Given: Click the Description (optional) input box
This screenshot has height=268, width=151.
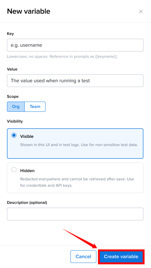Looking at the screenshot, I should 75,214.
